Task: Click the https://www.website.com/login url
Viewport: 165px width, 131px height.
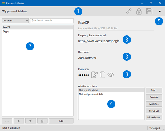Action: coord(99,41)
